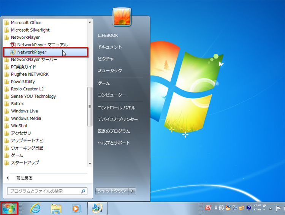Open the IME pad pencil-cup icon
The image size is (285, 215).
(x=228, y=207)
